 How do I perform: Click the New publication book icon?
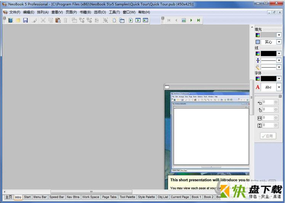coord(11,20)
